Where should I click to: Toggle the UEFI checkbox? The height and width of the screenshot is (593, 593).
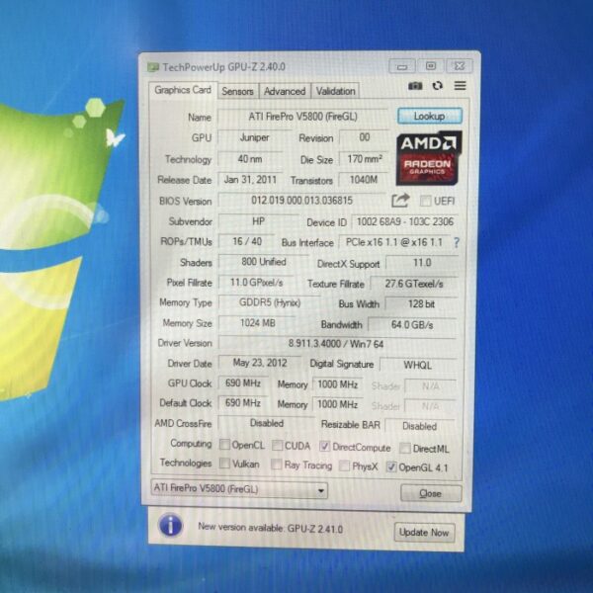click(424, 202)
